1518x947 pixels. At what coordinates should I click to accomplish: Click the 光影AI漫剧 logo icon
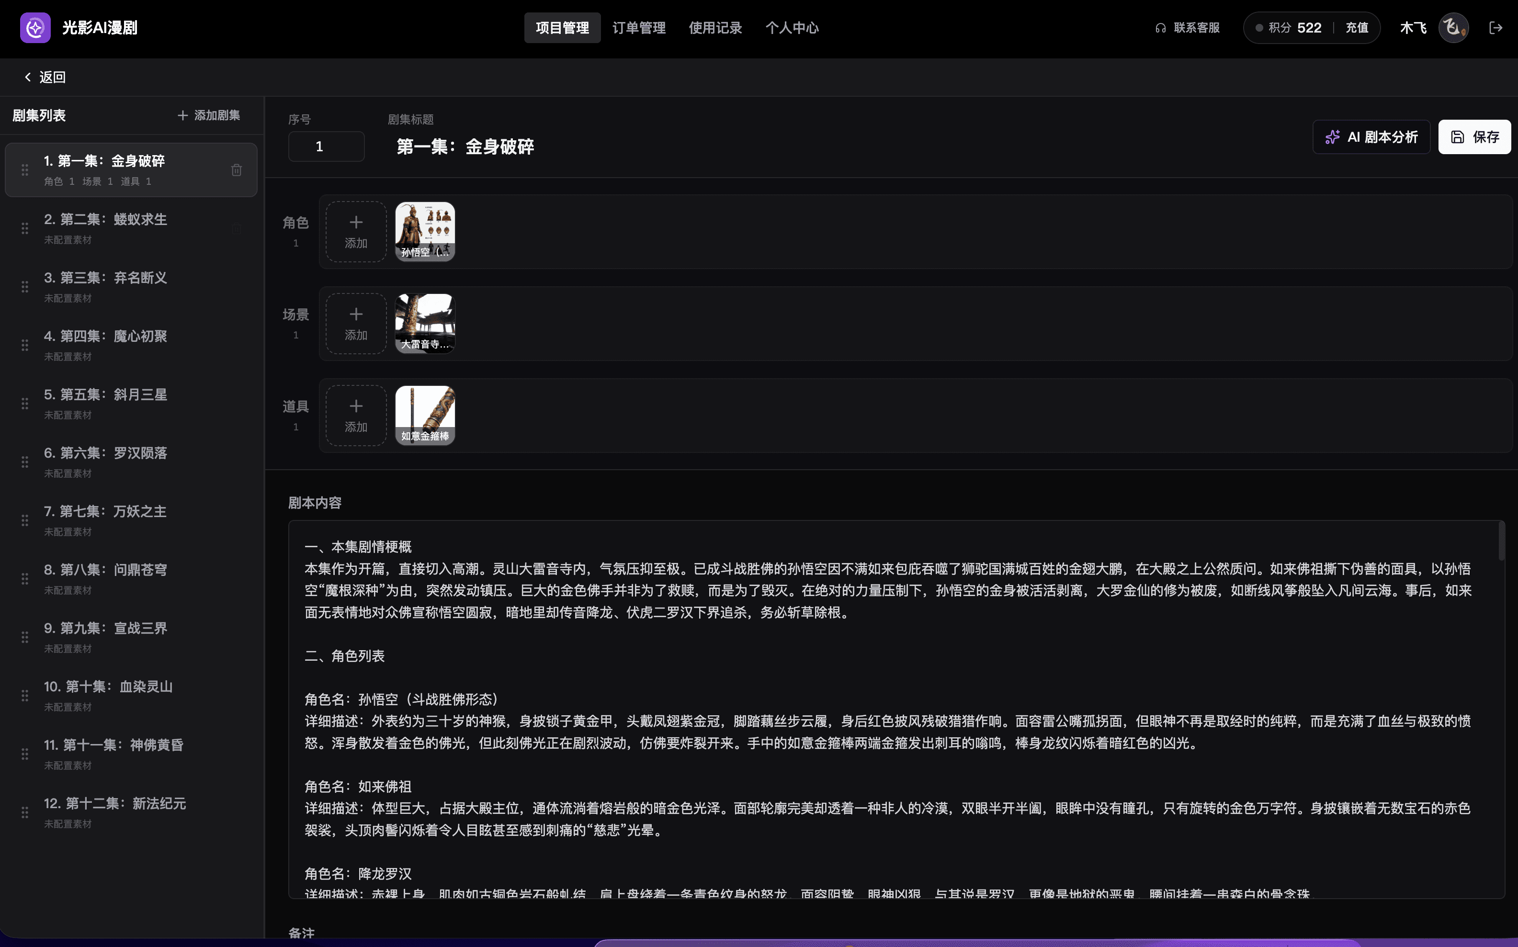(35, 28)
